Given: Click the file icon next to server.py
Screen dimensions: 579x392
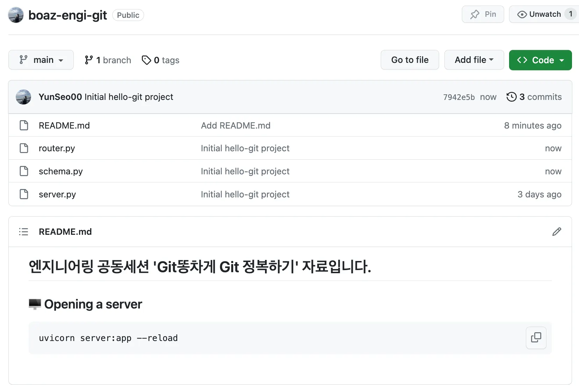Looking at the screenshot, I should click(24, 194).
